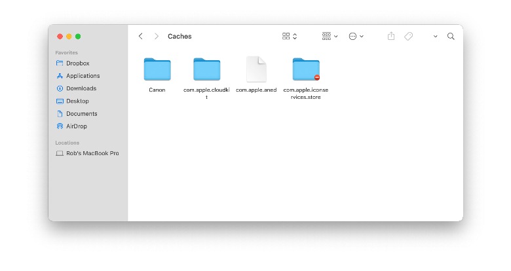Click the Canon folder name label
Image resolution: width=511 pixels, height=271 pixels.
(x=157, y=90)
